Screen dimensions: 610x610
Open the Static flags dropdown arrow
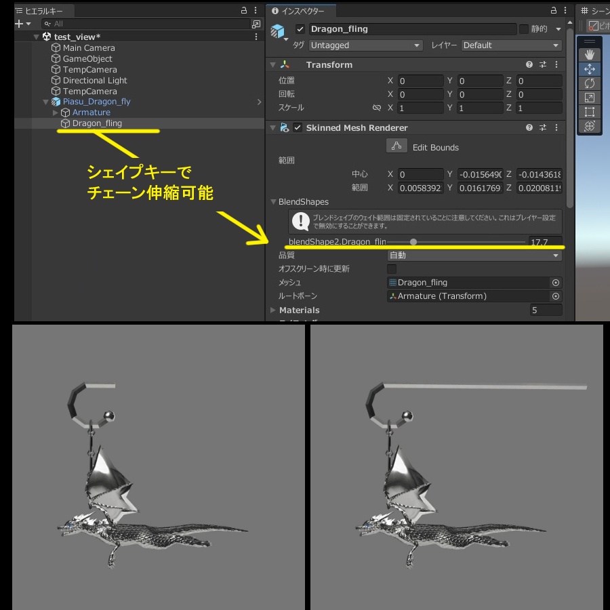(558, 29)
